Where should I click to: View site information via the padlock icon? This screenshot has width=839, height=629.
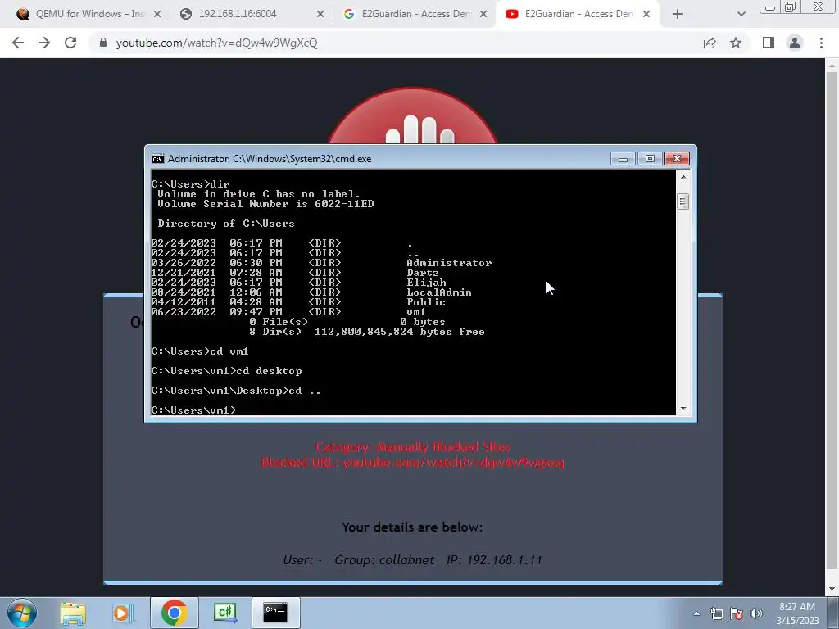103,43
